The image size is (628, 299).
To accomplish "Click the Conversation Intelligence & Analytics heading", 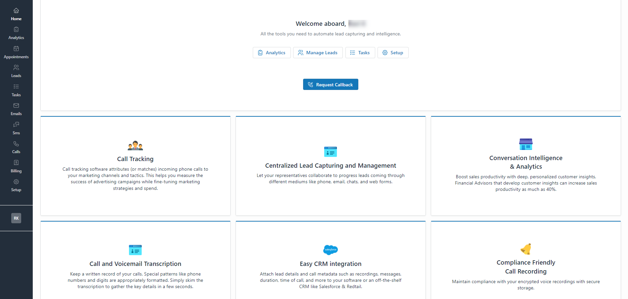I will pyautogui.click(x=526, y=162).
